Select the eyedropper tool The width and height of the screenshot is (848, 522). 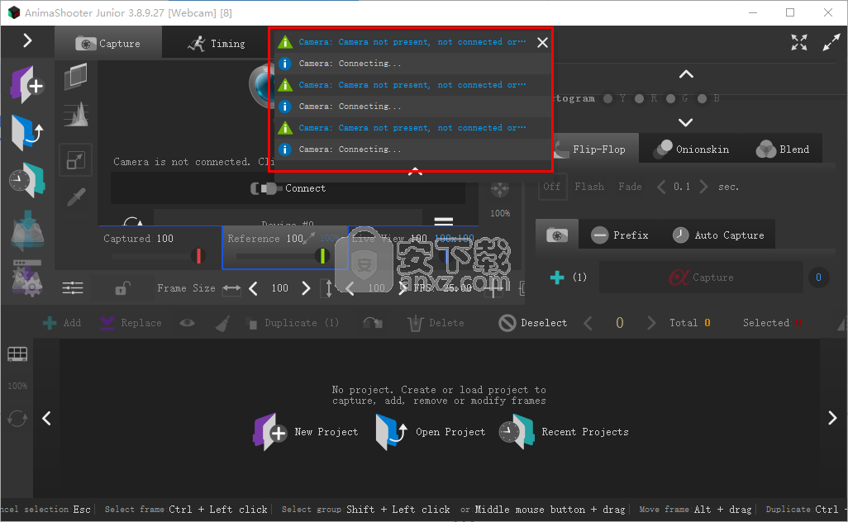point(76,197)
